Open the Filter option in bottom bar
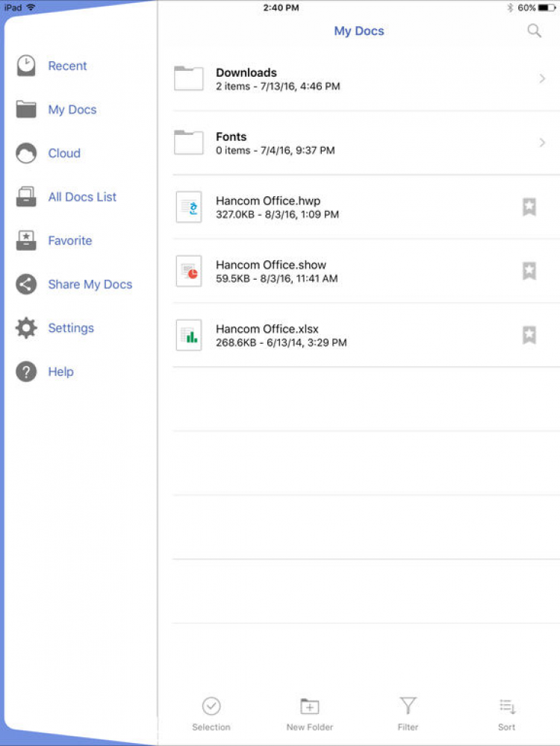The image size is (560, 746). coord(408,714)
